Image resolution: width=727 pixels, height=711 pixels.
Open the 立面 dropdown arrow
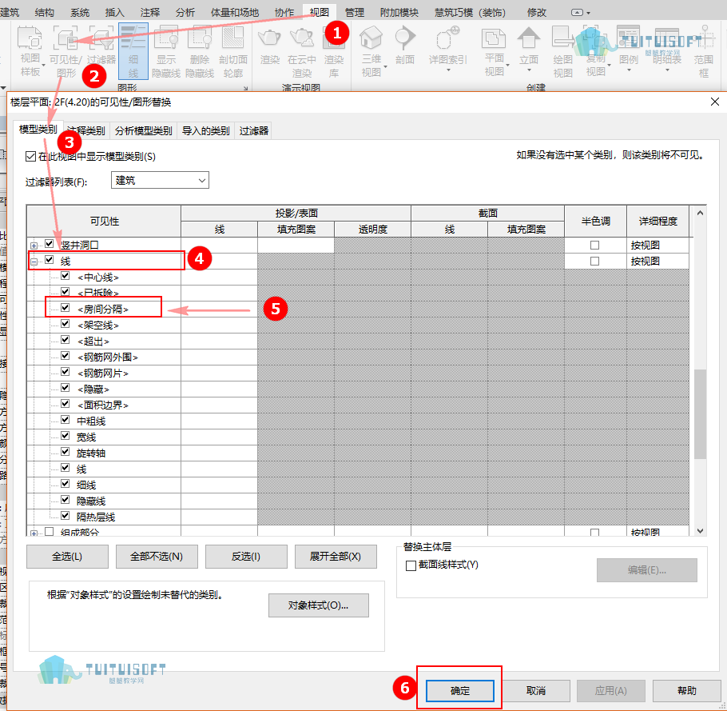pyautogui.click(x=529, y=70)
